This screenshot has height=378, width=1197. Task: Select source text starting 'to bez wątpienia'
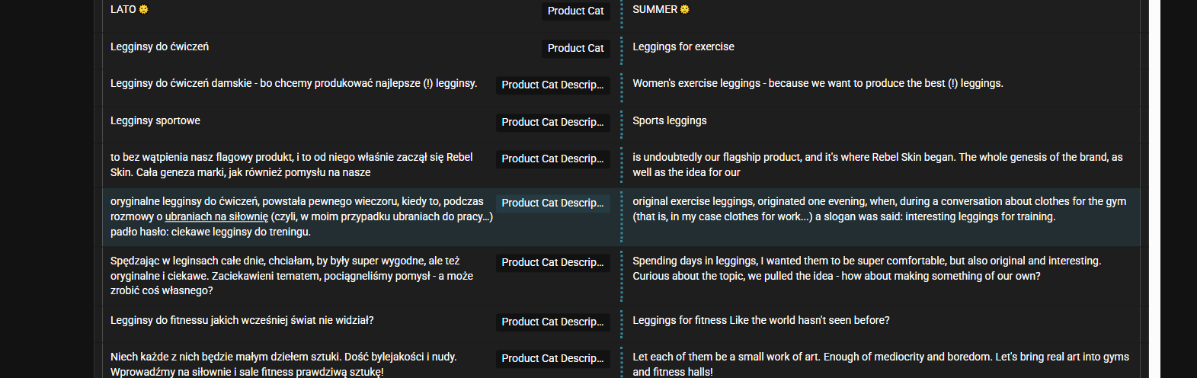tap(297, 165)
